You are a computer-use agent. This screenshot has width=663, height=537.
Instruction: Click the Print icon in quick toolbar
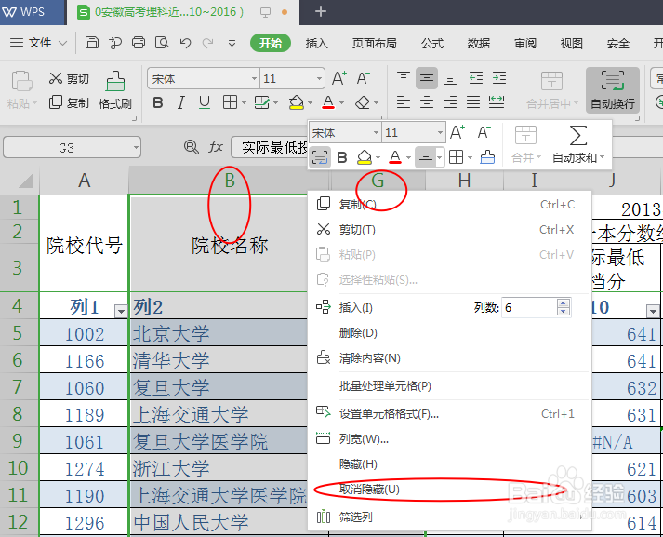(139, 43)
